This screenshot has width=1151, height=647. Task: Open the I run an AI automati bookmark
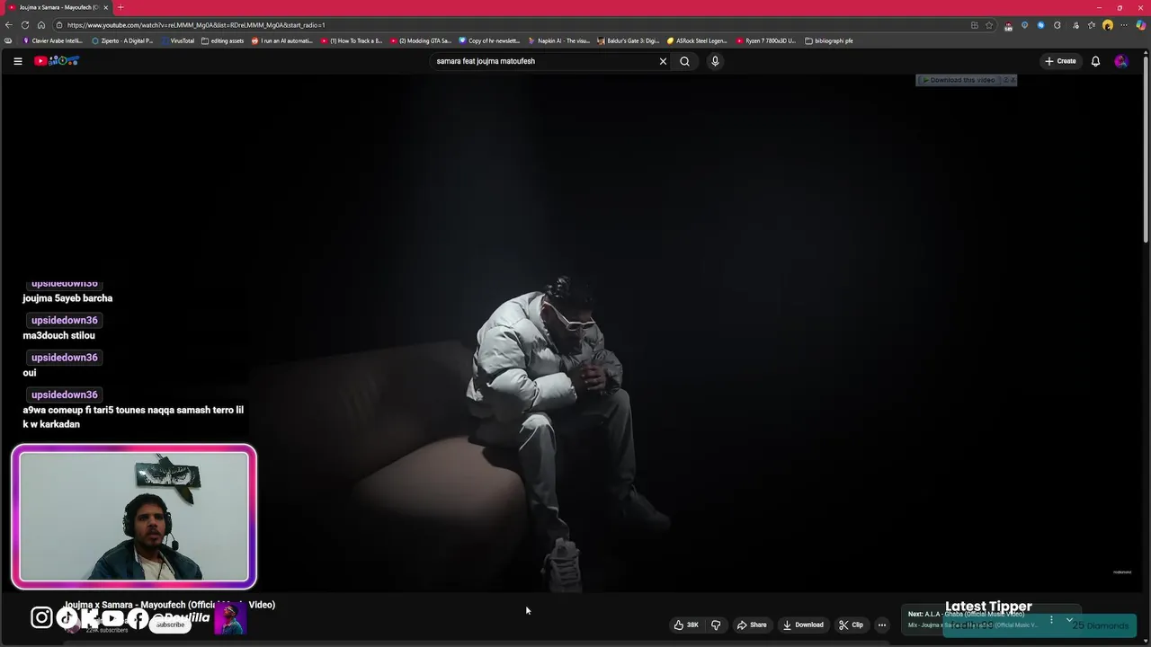click(x=282, y=40)
